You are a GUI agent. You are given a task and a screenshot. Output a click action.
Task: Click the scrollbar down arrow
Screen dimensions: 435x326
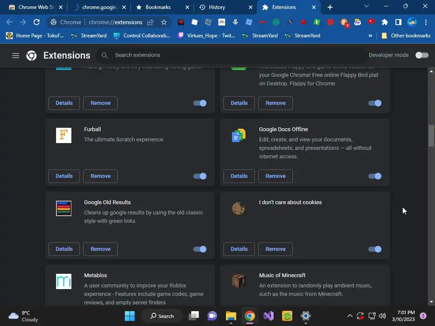click(x=431, y=302)
